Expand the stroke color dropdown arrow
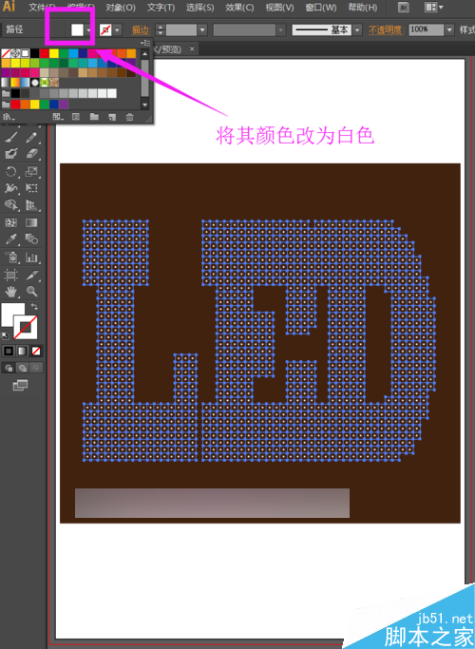The height and width of the screenshot is (649, 475). pyautogui.click(x=117, y=29)
